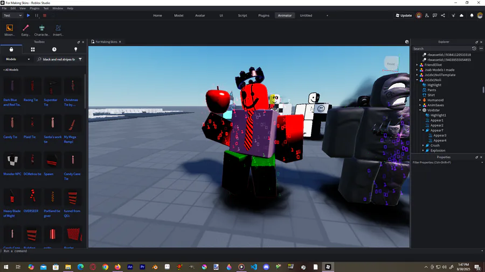Image resolution: width=485 pixels, height=272 pixels.
Task: Open the Models category dropdown
Action: (18, 59)
